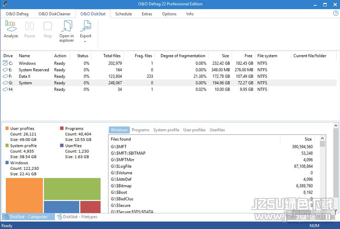Show the User profiles category tab
This screenshot has width=340, height=229.
tap(194, 130)
